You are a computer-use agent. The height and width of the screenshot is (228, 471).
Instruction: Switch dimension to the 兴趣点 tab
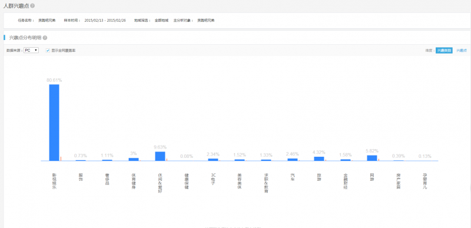pyautogui.click(x=462, y=51)
